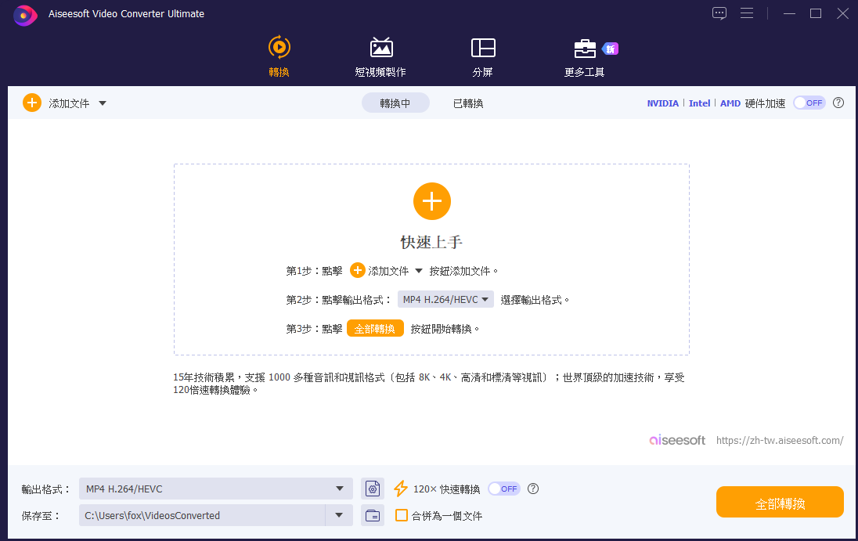This screenshot has height=541, width=858.
Task: Switch to the 已轉換 tab
Action: [468, 103]
